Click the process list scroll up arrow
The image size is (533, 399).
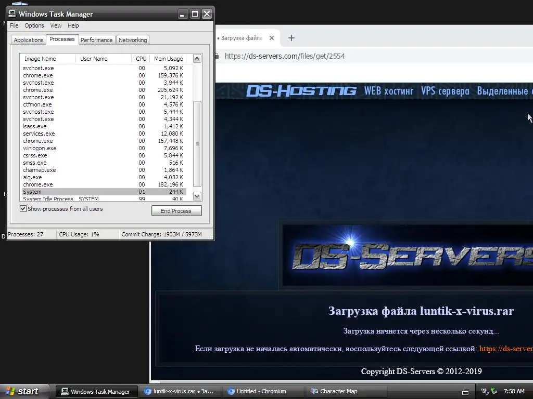tap(197, 59)
